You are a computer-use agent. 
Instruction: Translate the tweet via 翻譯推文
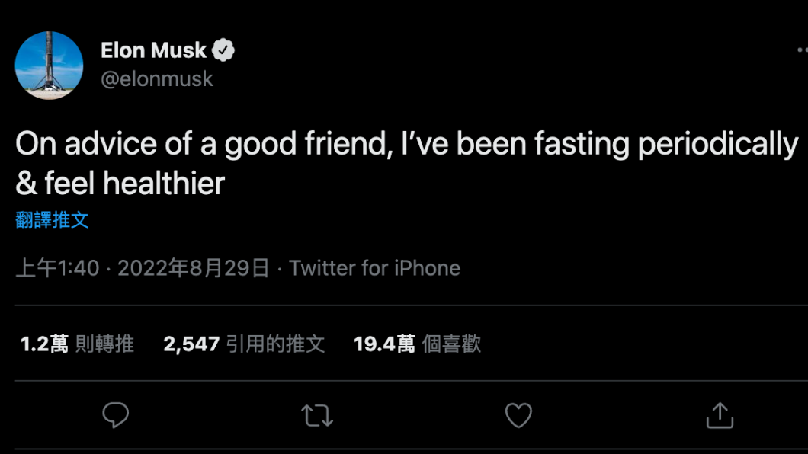pyautogui.click(x=52, y=220)
